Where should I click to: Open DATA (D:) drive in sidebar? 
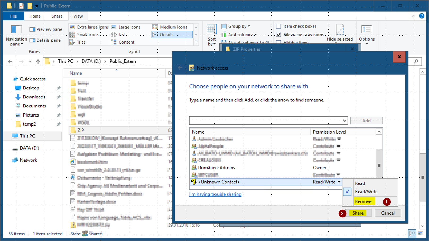[x=26, y=148]
